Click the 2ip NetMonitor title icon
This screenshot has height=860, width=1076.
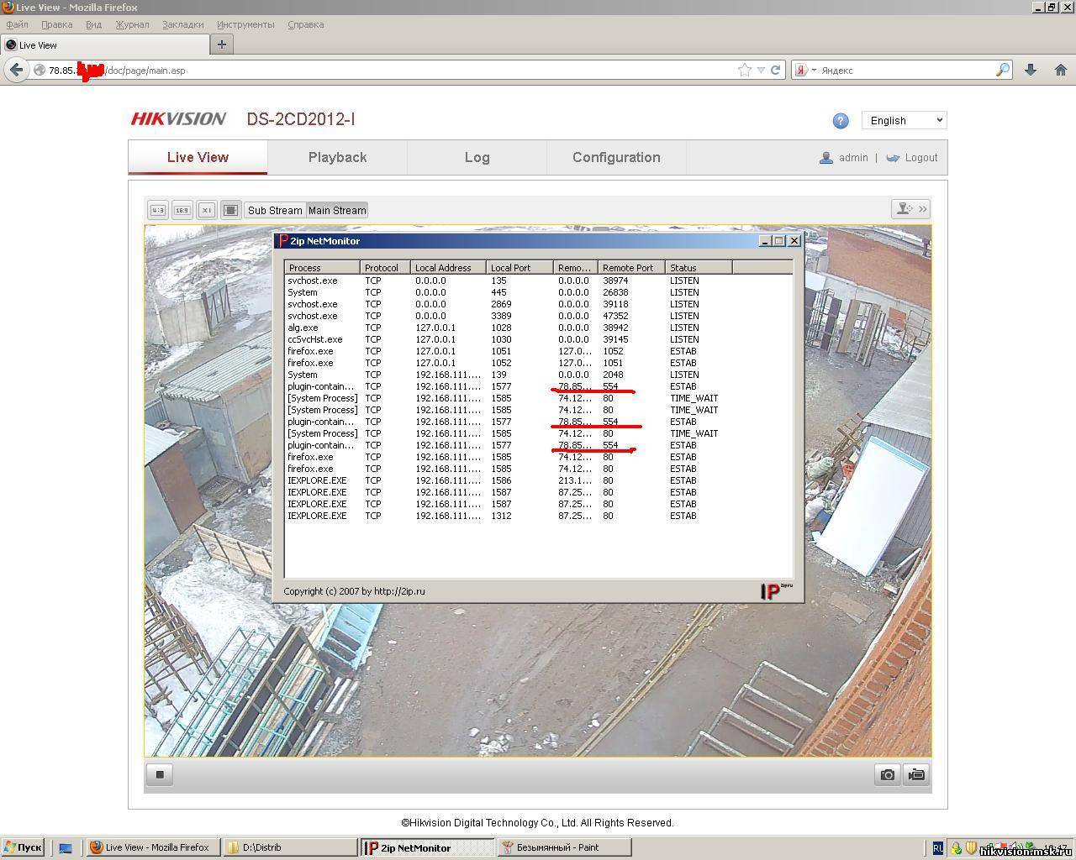point(282,241)
